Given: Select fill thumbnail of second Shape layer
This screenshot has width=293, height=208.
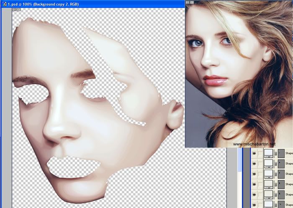Looking at the screenshot, I should click(x=268, y=164).
